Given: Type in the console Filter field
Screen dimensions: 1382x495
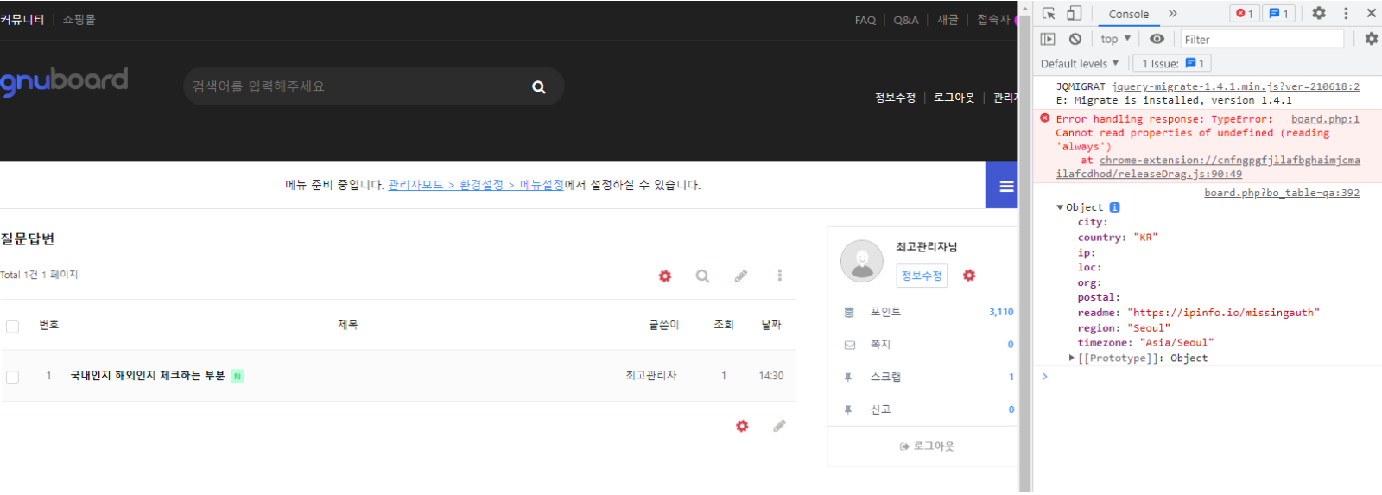Looking at the screenshot, I should pos(1261,40).
